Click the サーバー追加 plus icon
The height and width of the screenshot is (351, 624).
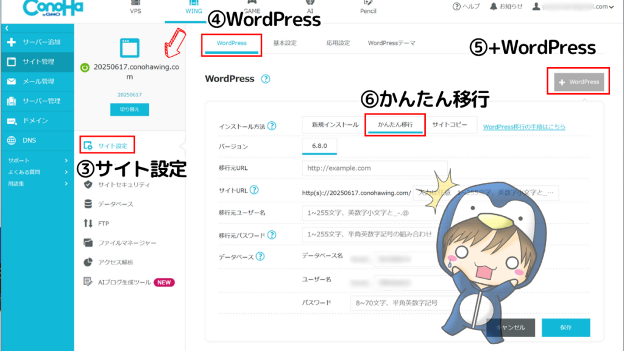tap(12, 42)
